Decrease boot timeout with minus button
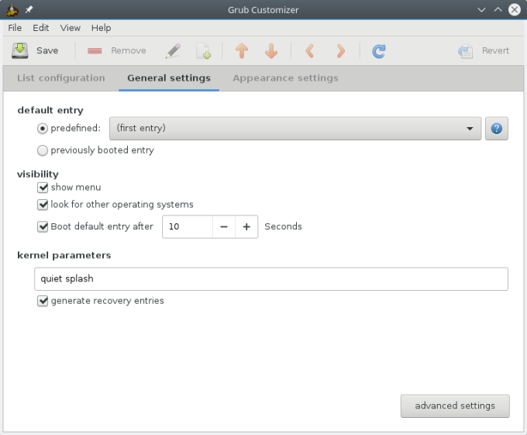The image size is (527, 435). [224, 227]
